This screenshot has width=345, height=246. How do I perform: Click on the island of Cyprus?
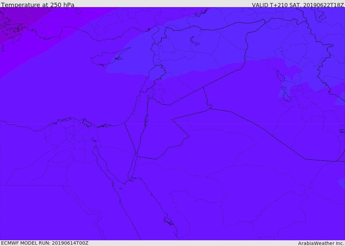coord(105,58)
